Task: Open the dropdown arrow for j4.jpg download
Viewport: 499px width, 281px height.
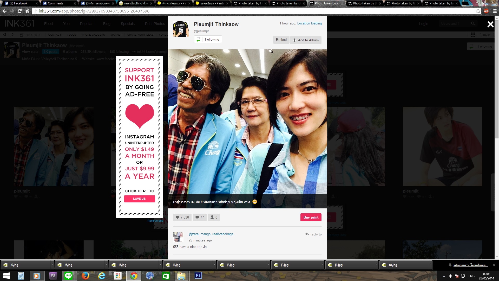Action: [214, 265]
